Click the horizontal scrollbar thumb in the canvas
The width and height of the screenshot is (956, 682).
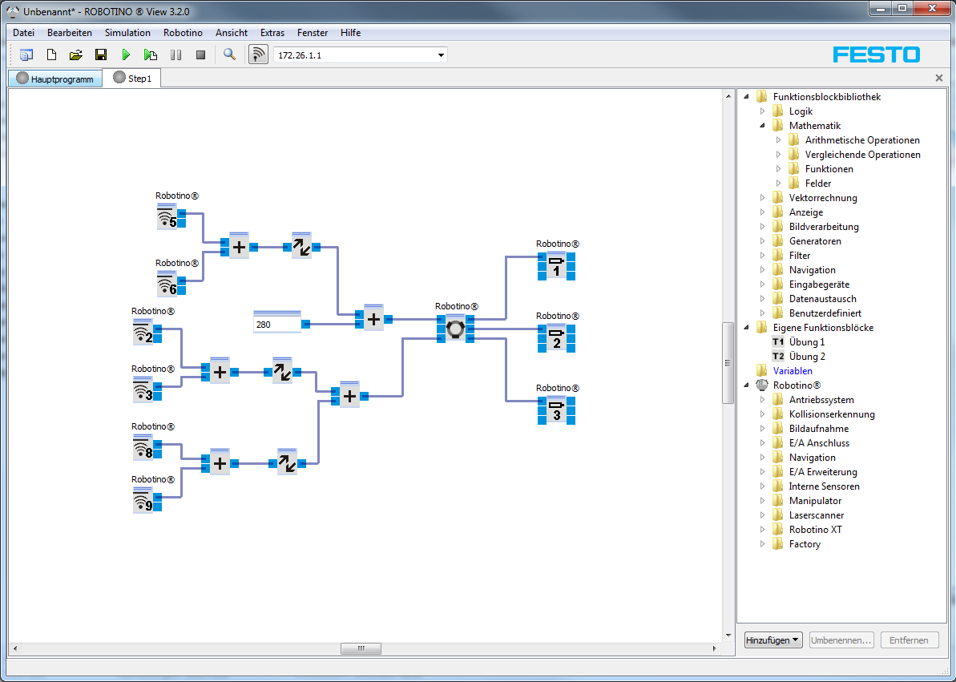click(x=361, y=648)
